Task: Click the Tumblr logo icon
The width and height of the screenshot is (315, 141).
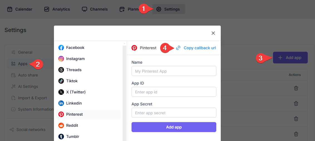Action: point(61,137)
